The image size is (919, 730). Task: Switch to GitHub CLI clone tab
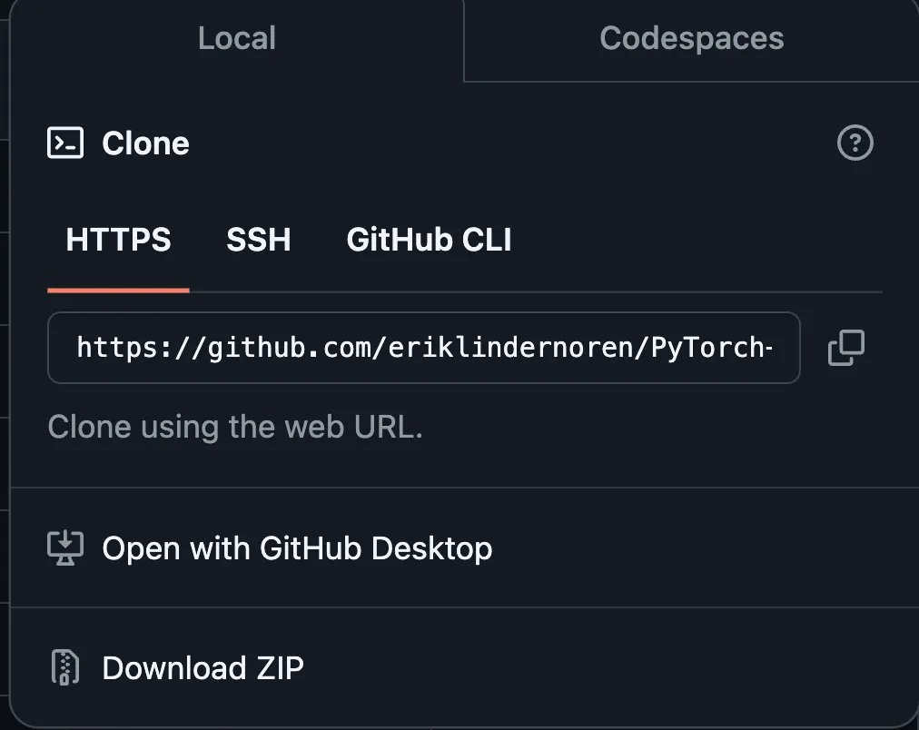pyautogui.click(x=429, y=240)
